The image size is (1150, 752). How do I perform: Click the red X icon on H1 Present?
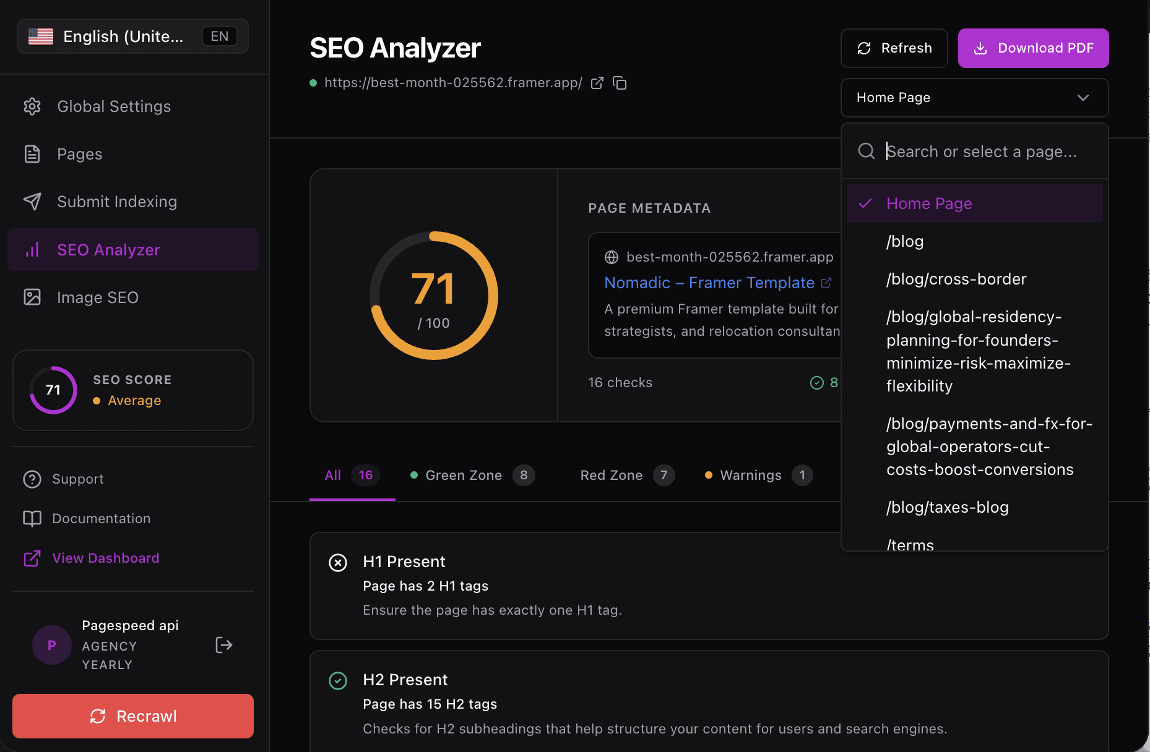coord(338,563)
